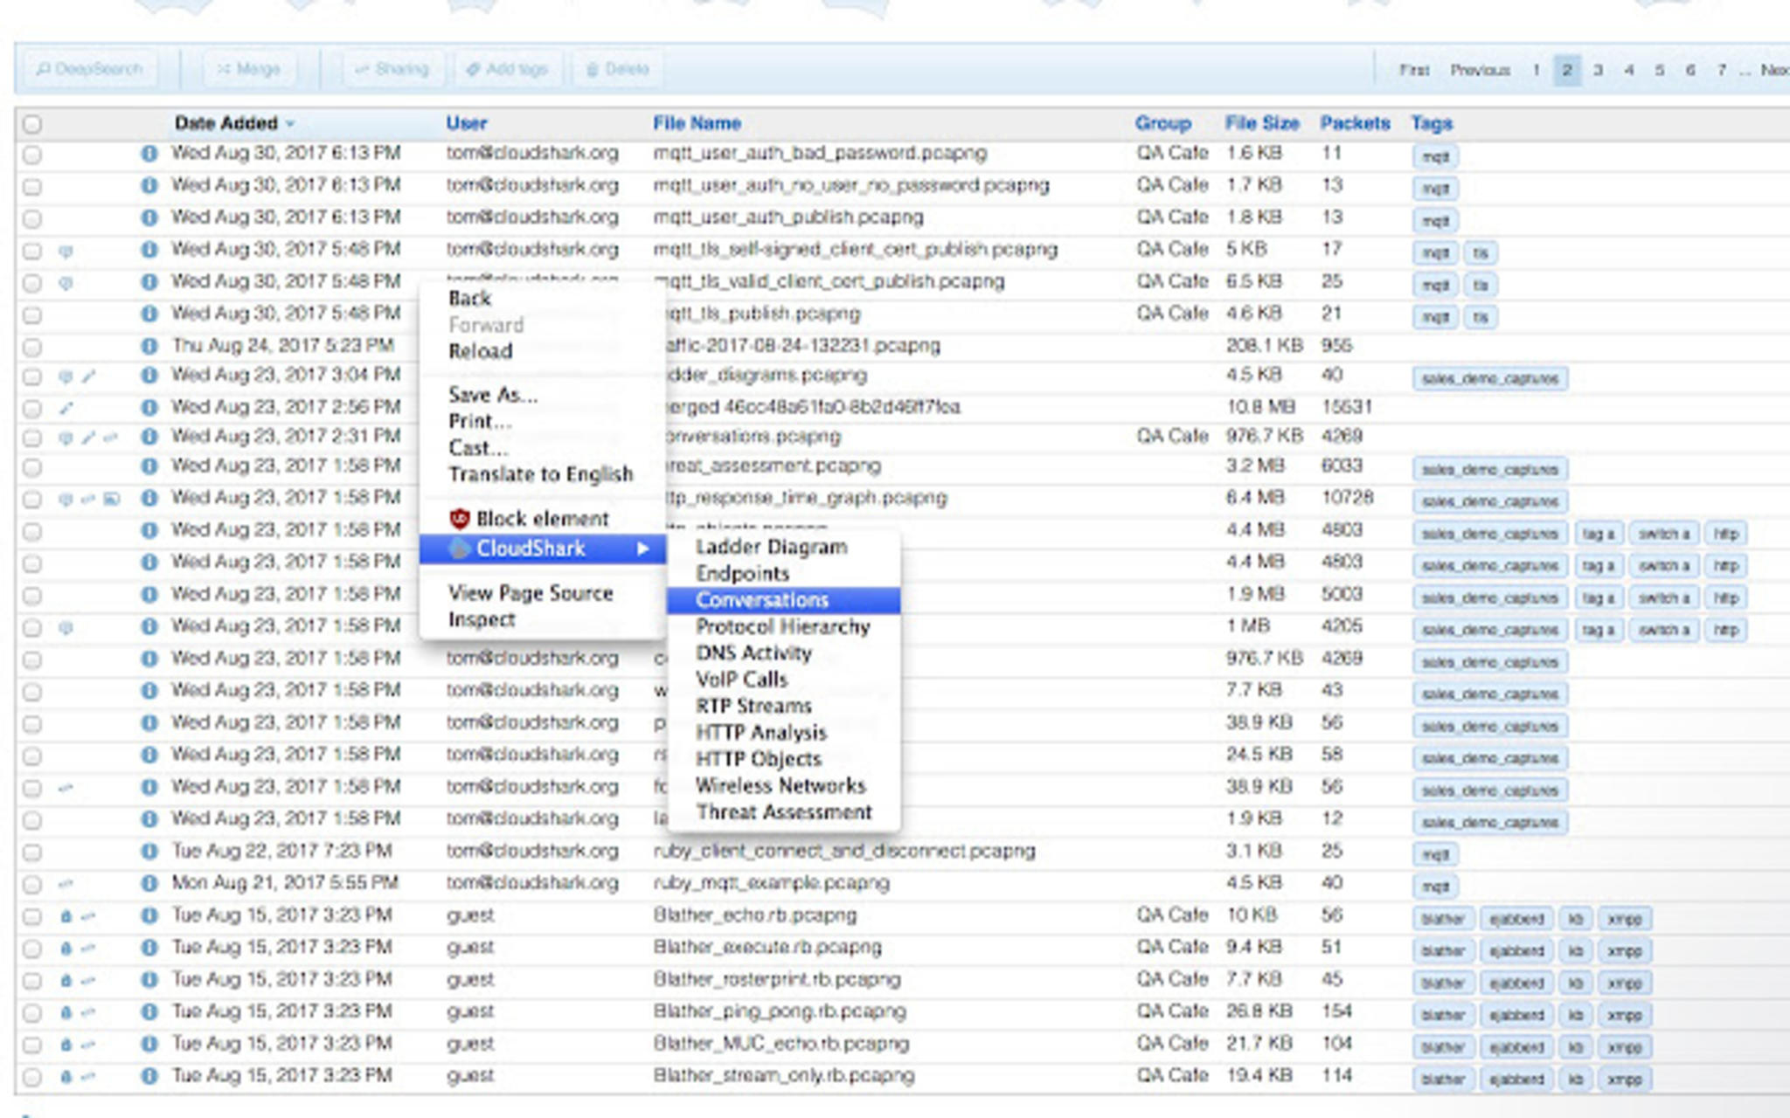Click share icon on Blather_execute.rb.pcapng row
This screenshot has width=1790, height=1118.
tap(87, 949)
